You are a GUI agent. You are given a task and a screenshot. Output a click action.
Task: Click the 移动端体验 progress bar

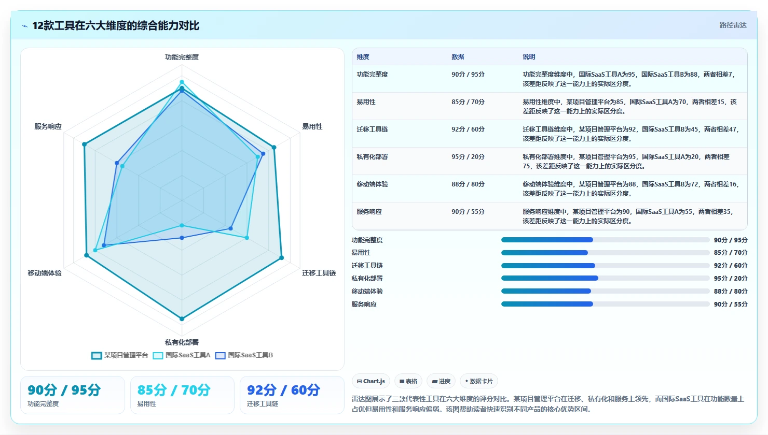[605, 292]
